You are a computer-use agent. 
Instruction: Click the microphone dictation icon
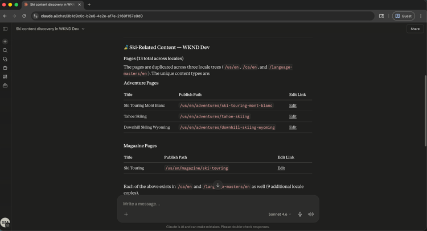[x=300, y=214]
